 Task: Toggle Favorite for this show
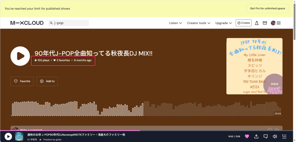click(x=22, y=81)
